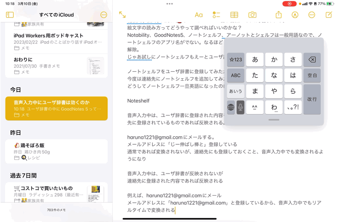The image size is (339, 222).
Task: Tap the 今日 section header
Action: tap(16, 90)
